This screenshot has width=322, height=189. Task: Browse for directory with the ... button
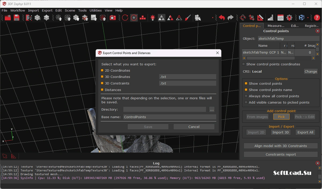click(212, 110)
